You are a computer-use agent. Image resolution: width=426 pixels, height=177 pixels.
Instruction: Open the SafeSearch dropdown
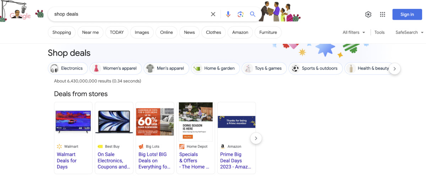point(409,32)
